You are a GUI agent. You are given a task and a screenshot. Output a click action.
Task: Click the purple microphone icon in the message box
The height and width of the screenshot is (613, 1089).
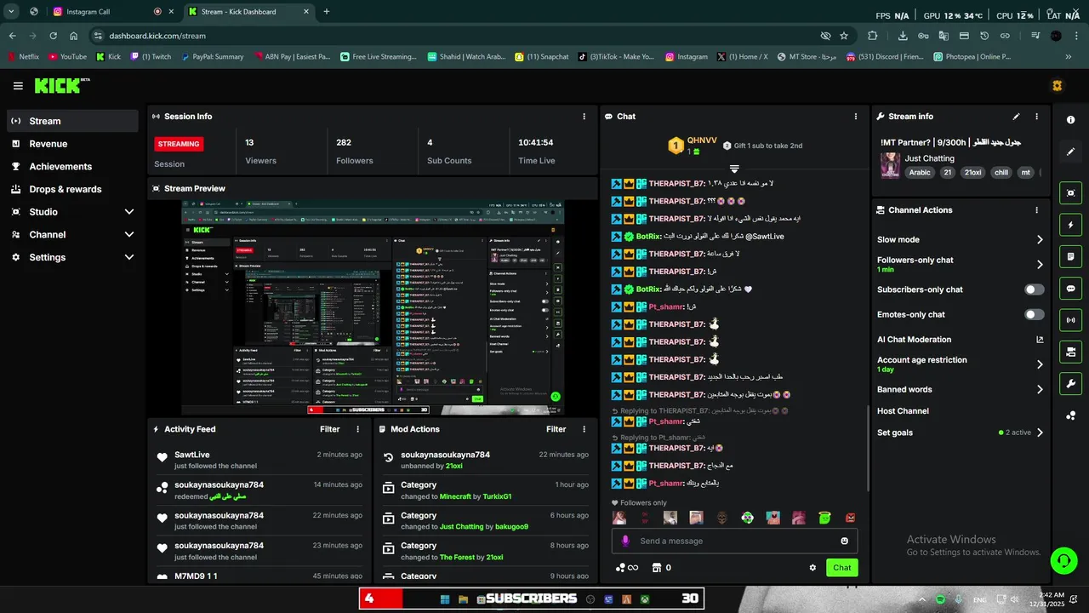click(x=625, y=541)
